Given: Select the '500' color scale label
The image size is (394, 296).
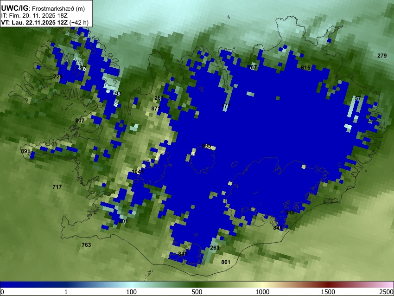Looking at the screenshot, I should point(197,292).
